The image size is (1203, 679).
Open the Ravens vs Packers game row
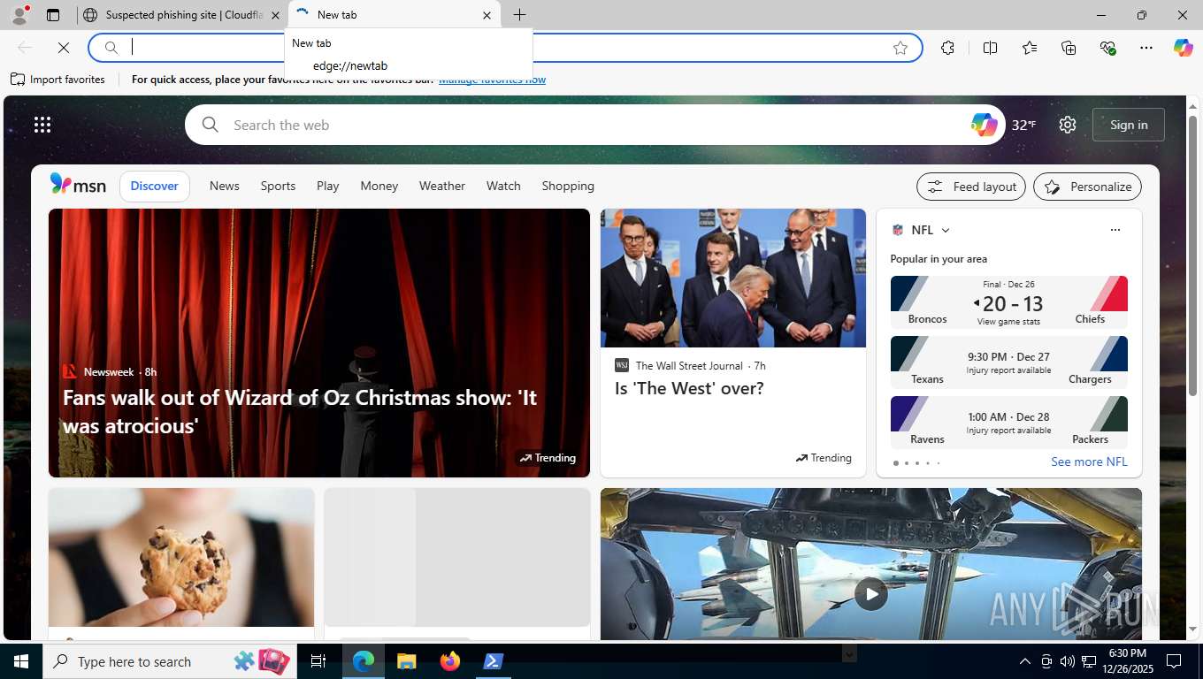[x=1009, y=423]
